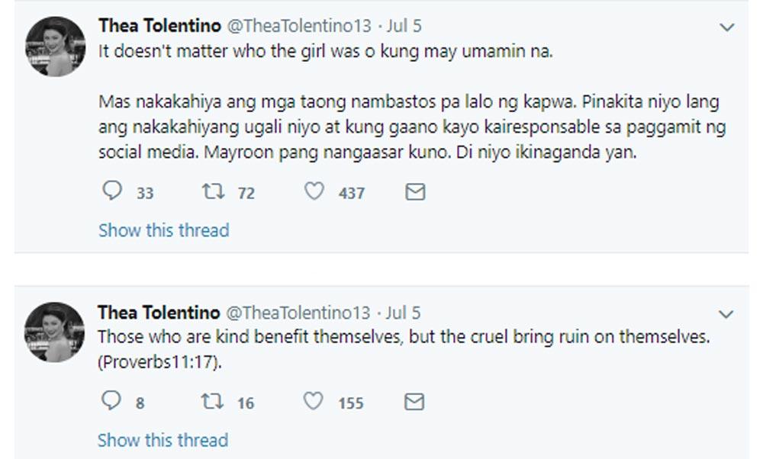Show thread for the first tweet
The image size is (763, 459).
coord(163,230)
